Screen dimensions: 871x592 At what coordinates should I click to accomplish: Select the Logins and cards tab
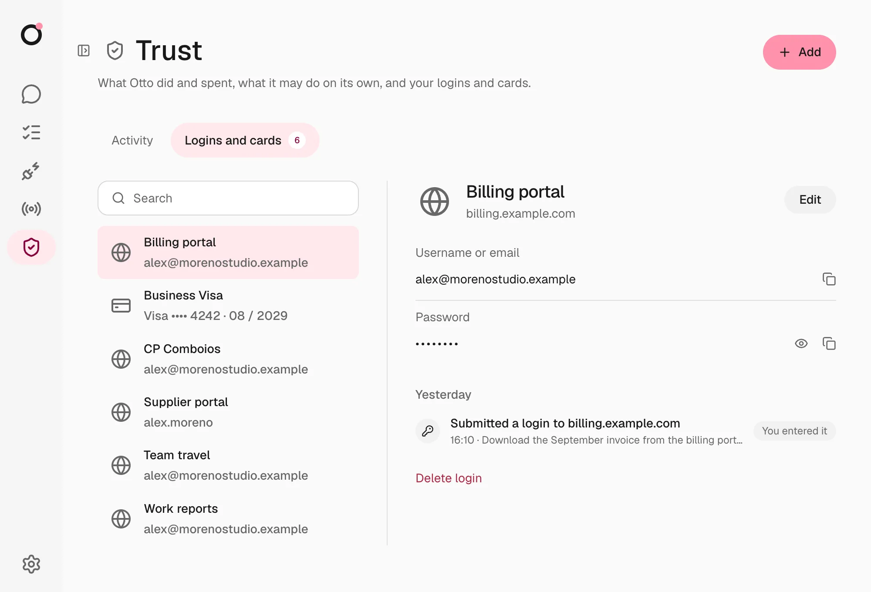click(x=245, y=140)
